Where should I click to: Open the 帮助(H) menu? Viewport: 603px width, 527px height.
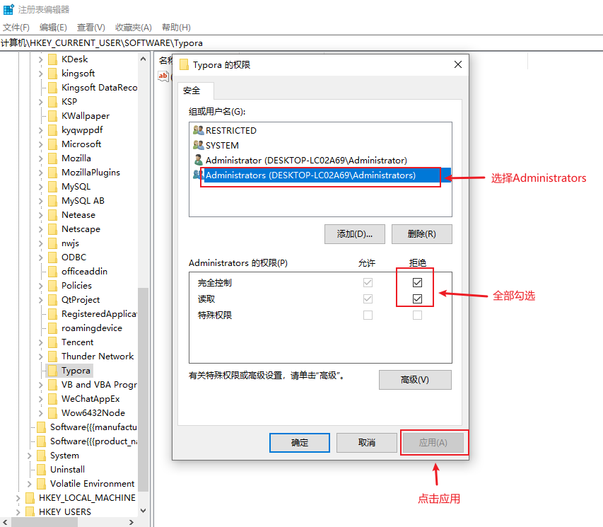tap(176, 28)
